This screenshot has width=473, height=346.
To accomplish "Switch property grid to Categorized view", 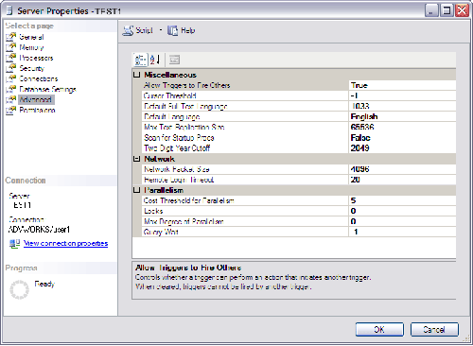I will click(x=140, y=60).
